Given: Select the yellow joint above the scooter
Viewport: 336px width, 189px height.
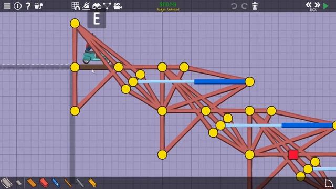Looking at the screenshot, I should point(75,24).
